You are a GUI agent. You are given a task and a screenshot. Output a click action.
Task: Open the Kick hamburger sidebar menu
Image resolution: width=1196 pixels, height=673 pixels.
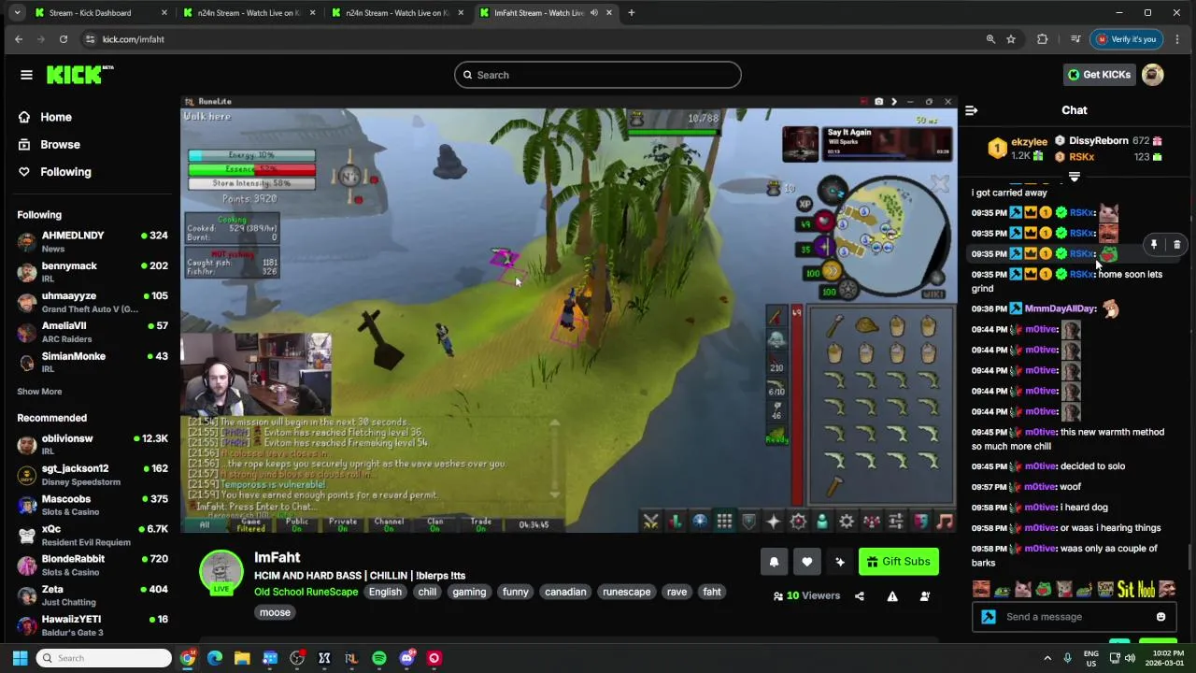coord(26,75)
